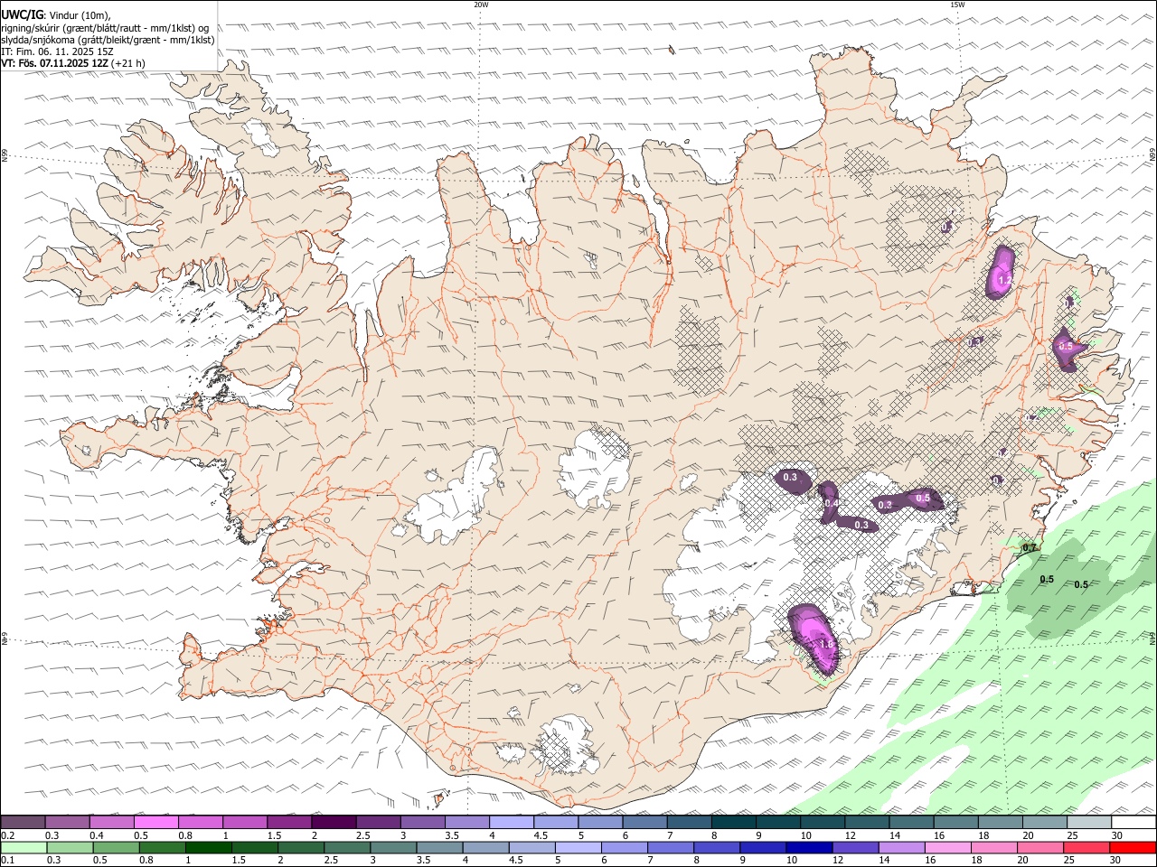Click top-scale dark purple swatch between 2 and 2.5
The height and width of the screenshot is (867, 1157).
334,823
